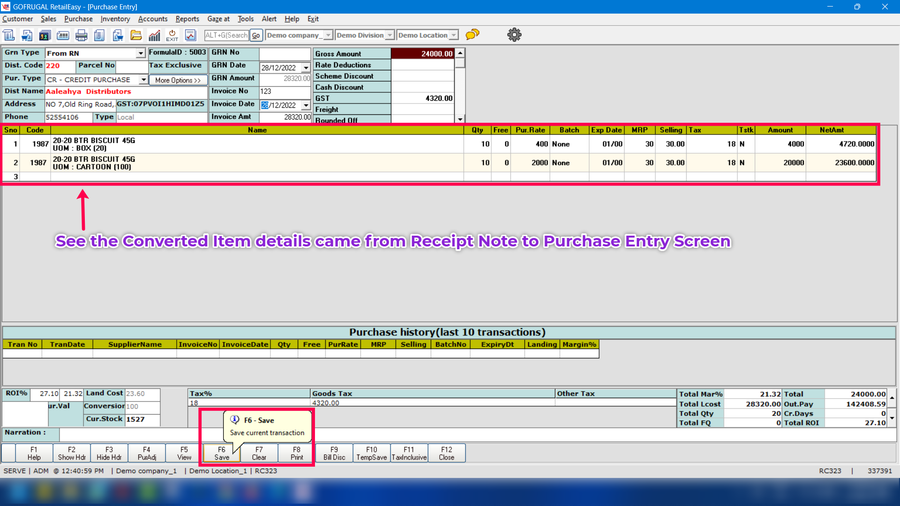This screenshot has height=506, width=900.
Task: Open the Inventory menu
Action: (115, 19)
